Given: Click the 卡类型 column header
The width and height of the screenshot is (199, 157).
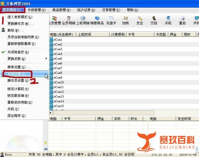Looking at the screenshot, I should point(161,34).
